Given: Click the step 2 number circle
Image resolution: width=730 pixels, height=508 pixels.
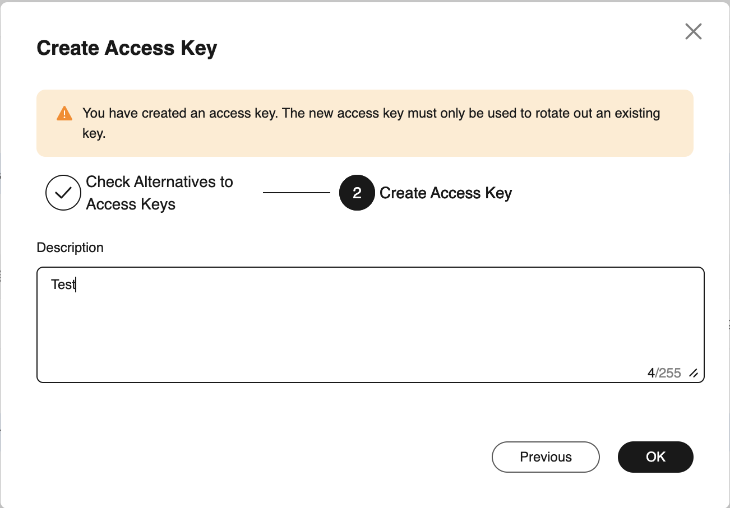Looking at the screenshot, I should click(357, 193).
